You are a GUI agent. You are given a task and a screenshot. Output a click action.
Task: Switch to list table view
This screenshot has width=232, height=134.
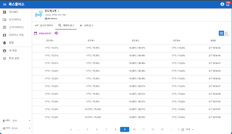point(221,33)
